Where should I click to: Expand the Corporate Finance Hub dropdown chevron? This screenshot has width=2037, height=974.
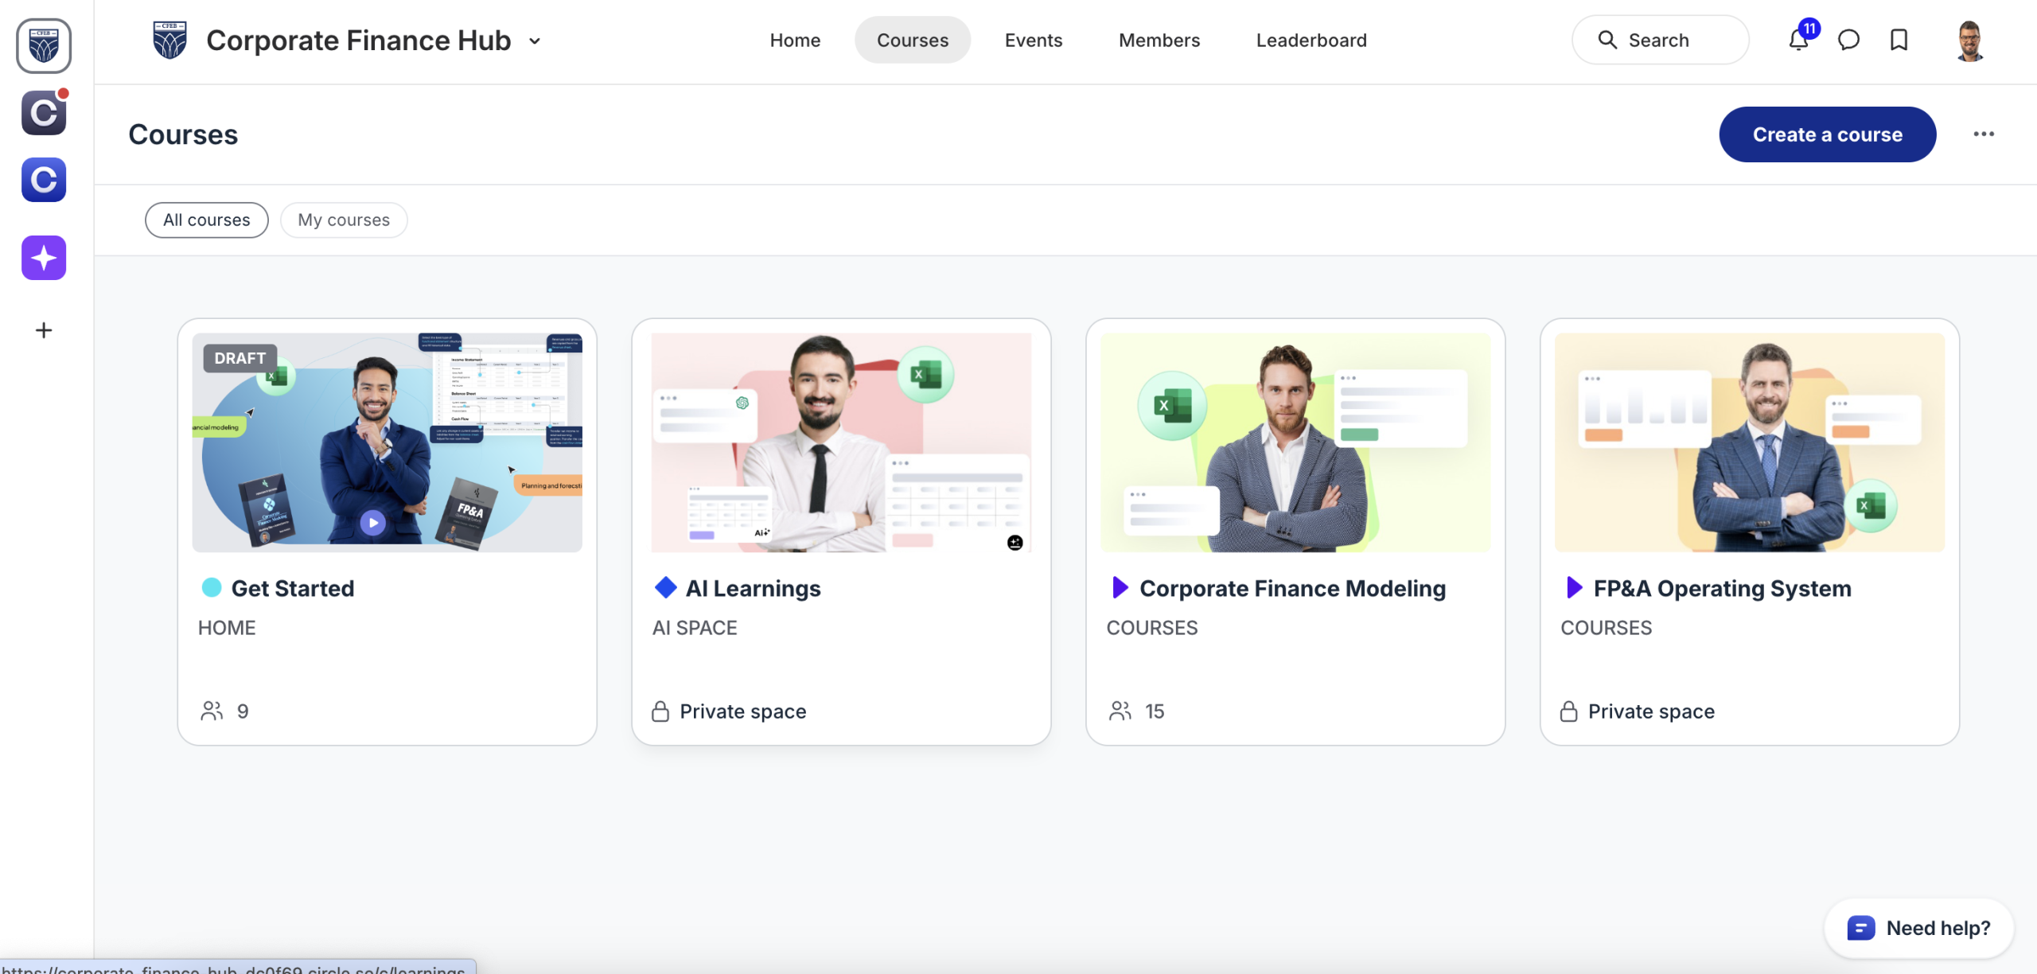(535, 41)
